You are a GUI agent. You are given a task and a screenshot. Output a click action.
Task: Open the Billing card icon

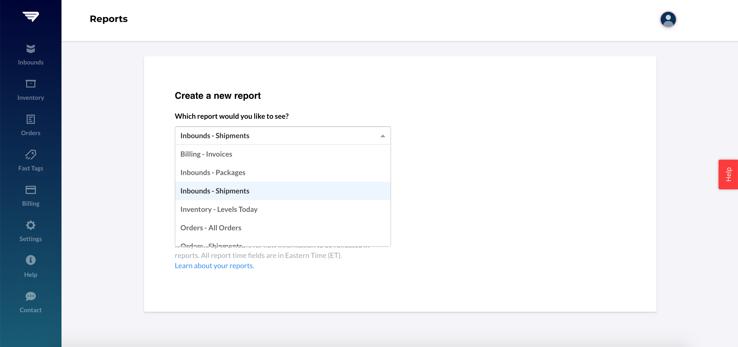click(x=31, y=190)
